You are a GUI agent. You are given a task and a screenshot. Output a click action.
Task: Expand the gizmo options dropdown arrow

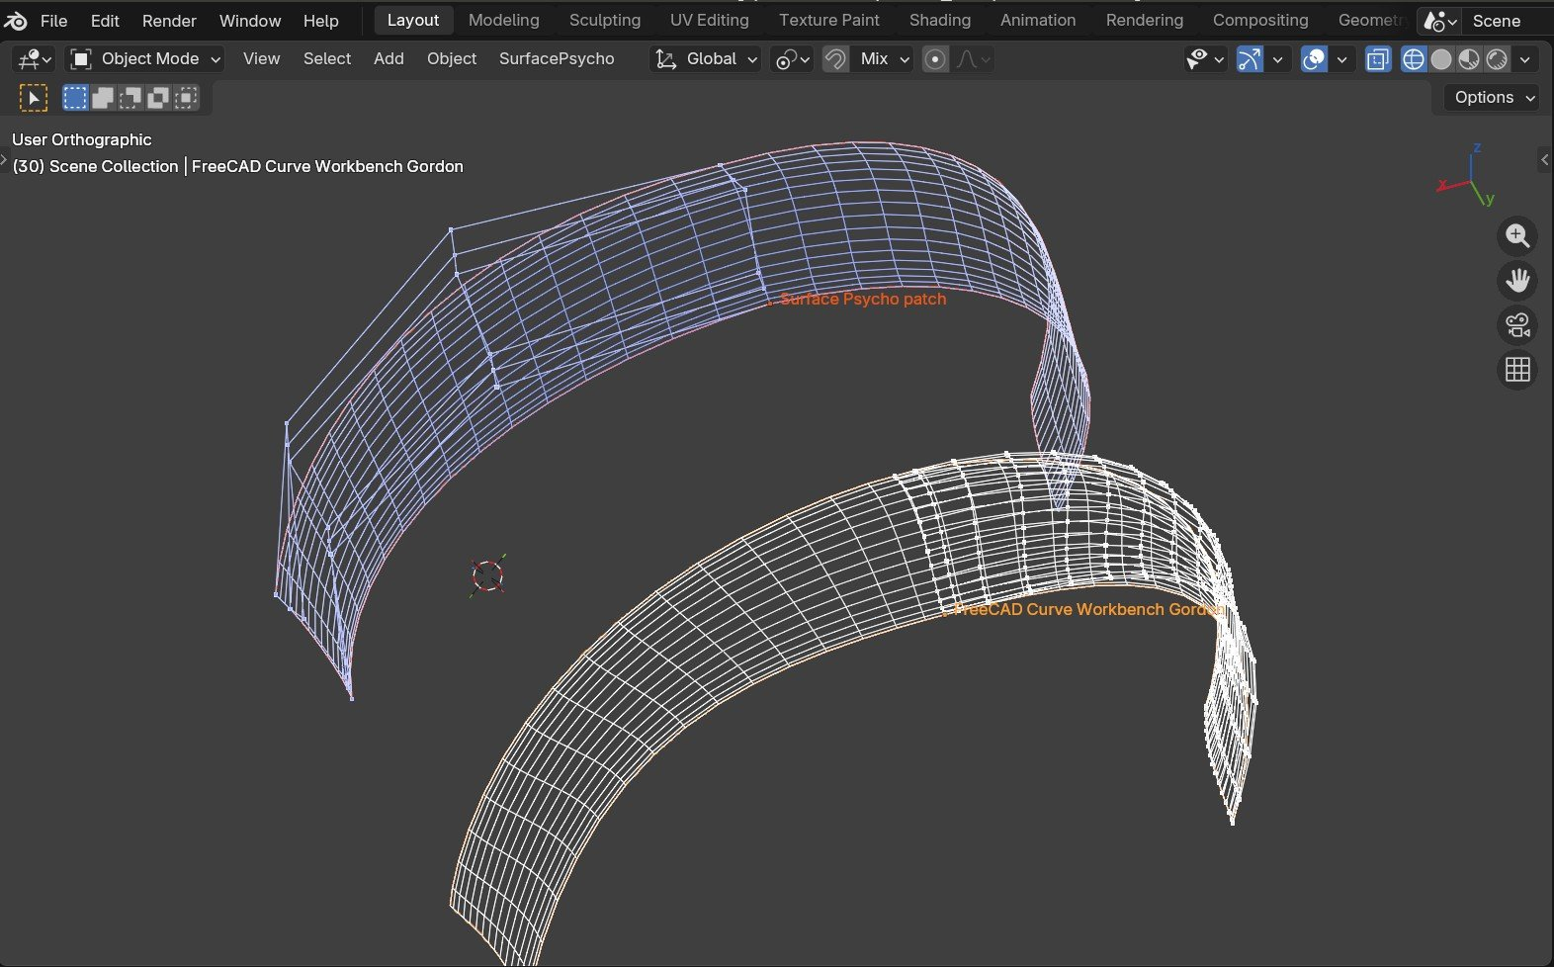pos(1278,59)
